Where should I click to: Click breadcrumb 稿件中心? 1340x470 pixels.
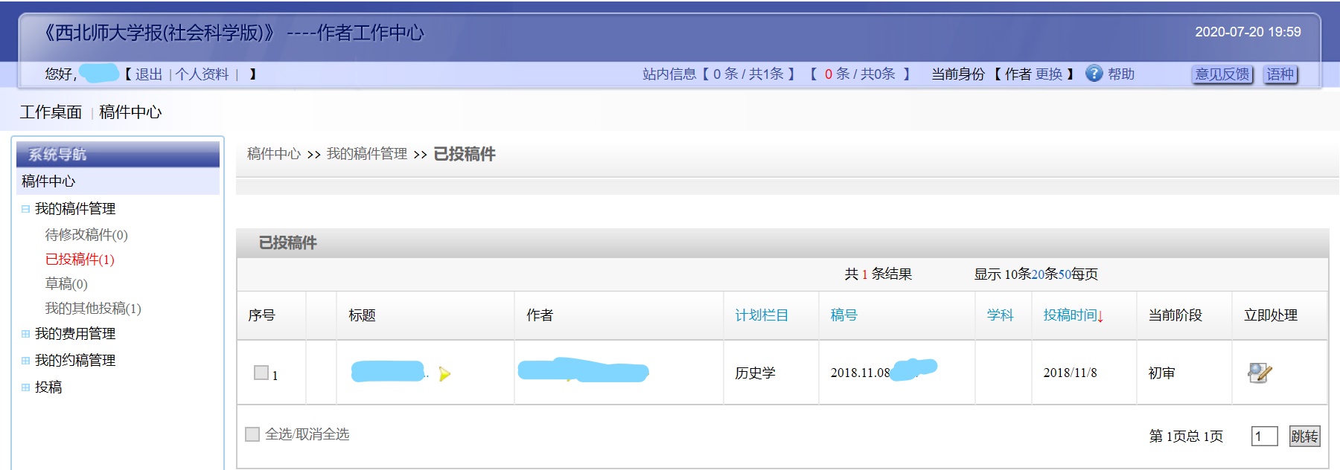click(x=274, y=154)
